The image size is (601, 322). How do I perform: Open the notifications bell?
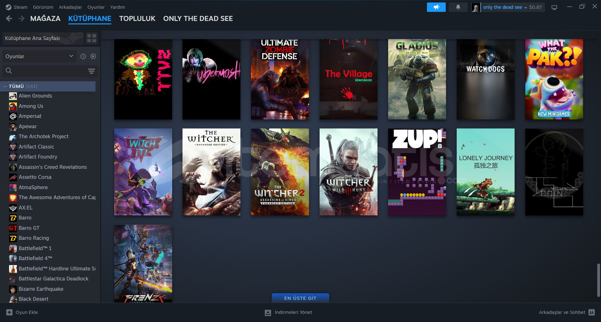pos(458,7)
